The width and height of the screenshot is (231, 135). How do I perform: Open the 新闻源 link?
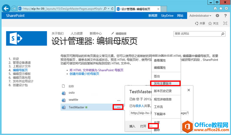(x=153, y=16)
